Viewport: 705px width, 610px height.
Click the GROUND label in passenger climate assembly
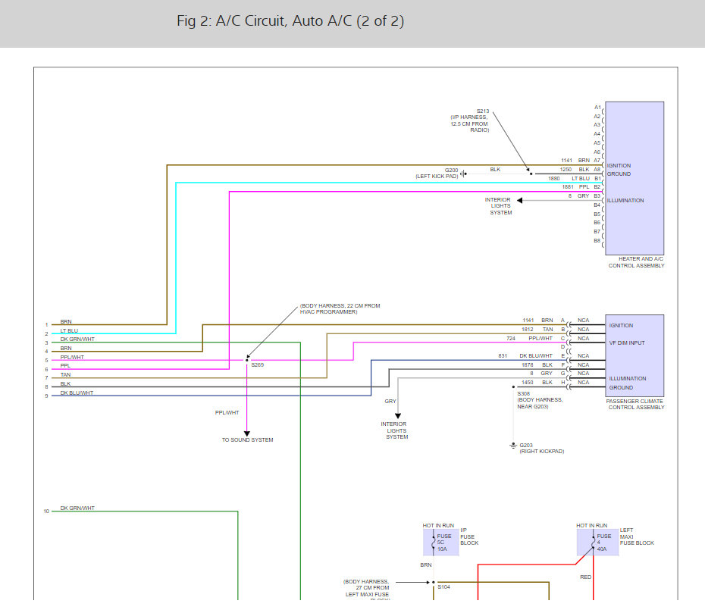(621, 387)
